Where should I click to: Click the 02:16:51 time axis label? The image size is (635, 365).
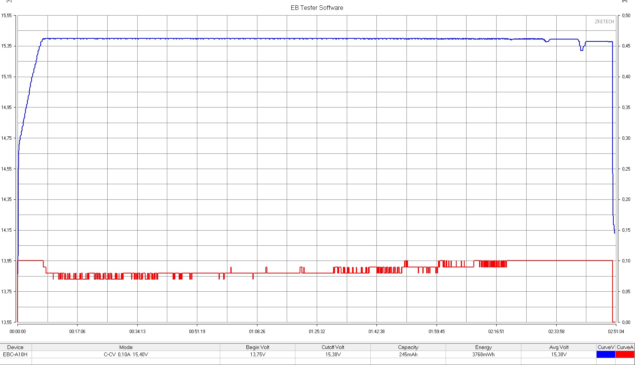pyautogui.click(x=496, y=331)
